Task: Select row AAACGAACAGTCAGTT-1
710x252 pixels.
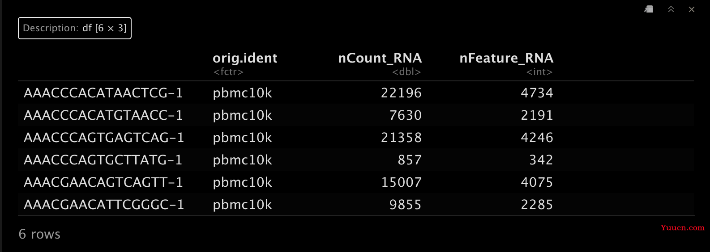Action: 356,182
